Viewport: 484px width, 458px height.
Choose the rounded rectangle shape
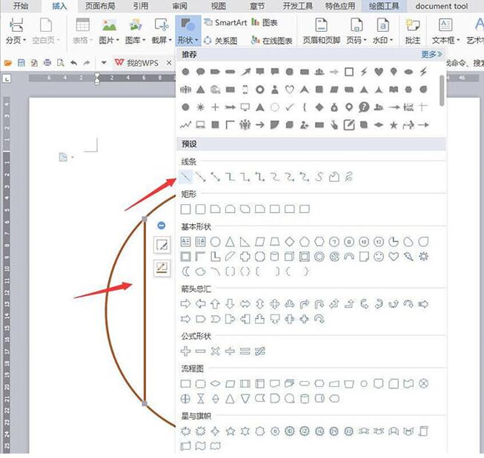pos(200,209)
